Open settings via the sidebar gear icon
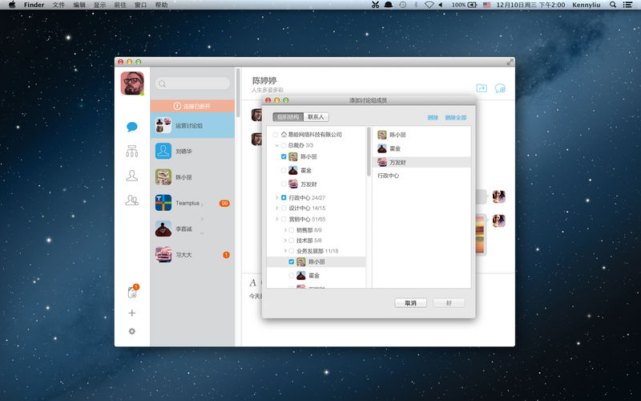641x401 pixels. [132, 331]
